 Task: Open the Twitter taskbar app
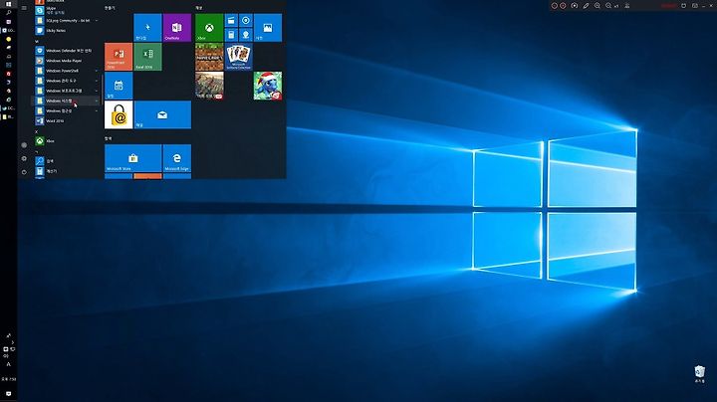point(8,108)
